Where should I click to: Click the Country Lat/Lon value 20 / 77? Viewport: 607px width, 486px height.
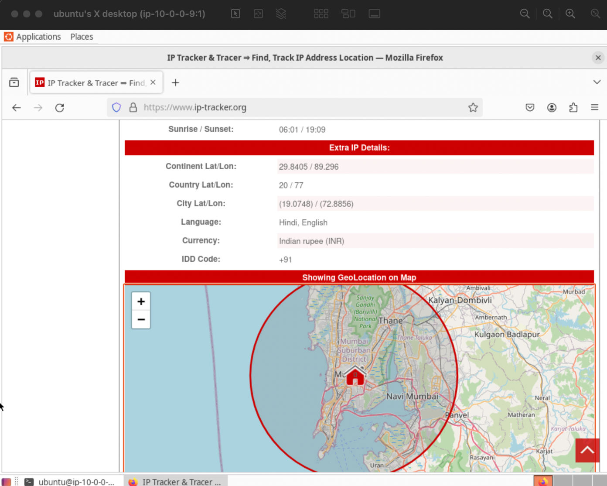point(291,185)
